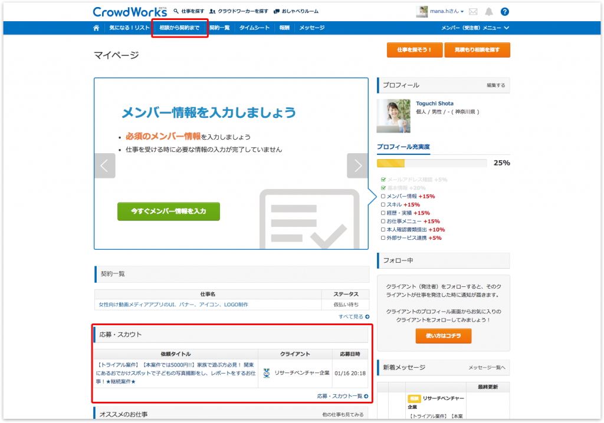Check the メンバー情報 +15% checkbox

coord(383,196)
